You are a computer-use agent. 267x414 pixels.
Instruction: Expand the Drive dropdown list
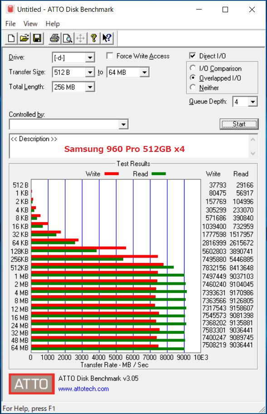[90, 58]
